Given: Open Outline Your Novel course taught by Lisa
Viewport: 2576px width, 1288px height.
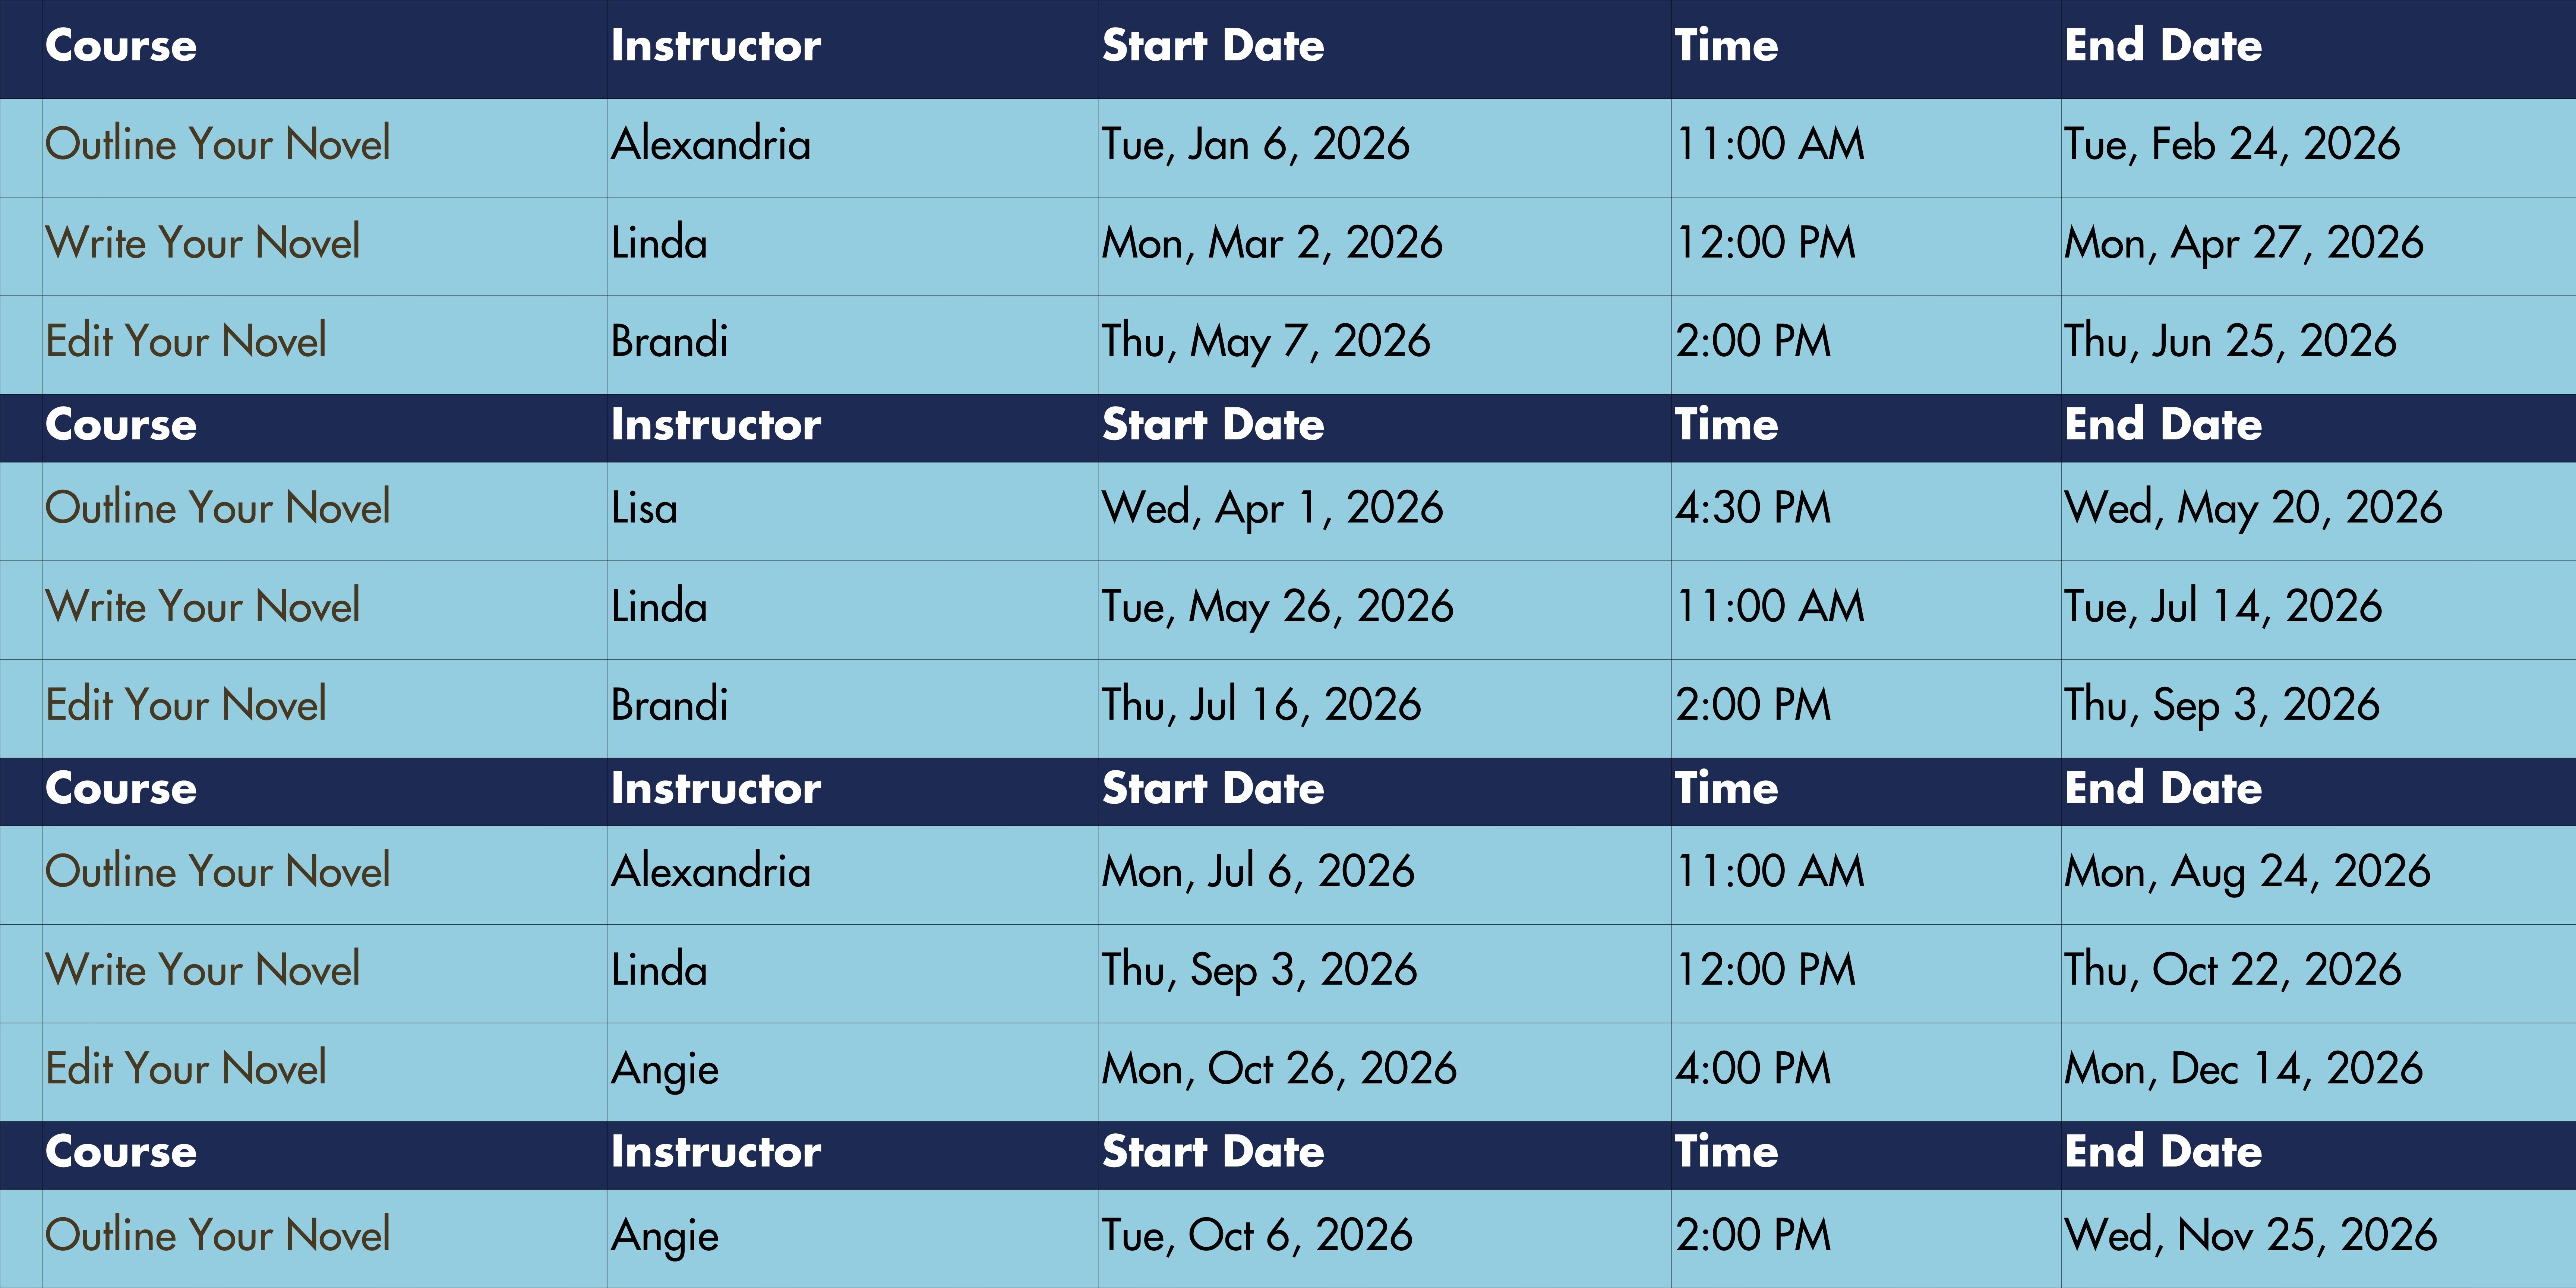Looking at the screenshot, I should [218, 508].
